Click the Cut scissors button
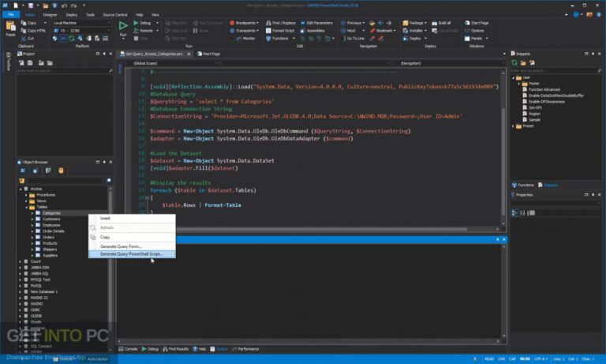 [28, 39]
